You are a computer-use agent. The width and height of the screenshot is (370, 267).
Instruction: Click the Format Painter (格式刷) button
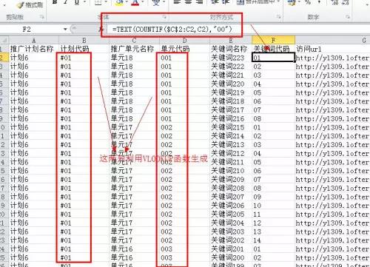click(x=30, y=5)
